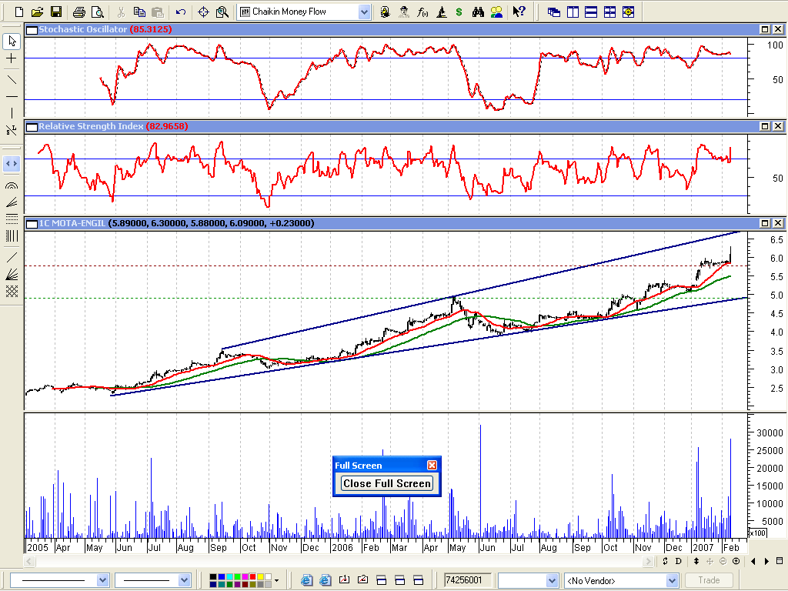Click the Tile windows layout icon

pyautogui.click(x=609, y=12)
